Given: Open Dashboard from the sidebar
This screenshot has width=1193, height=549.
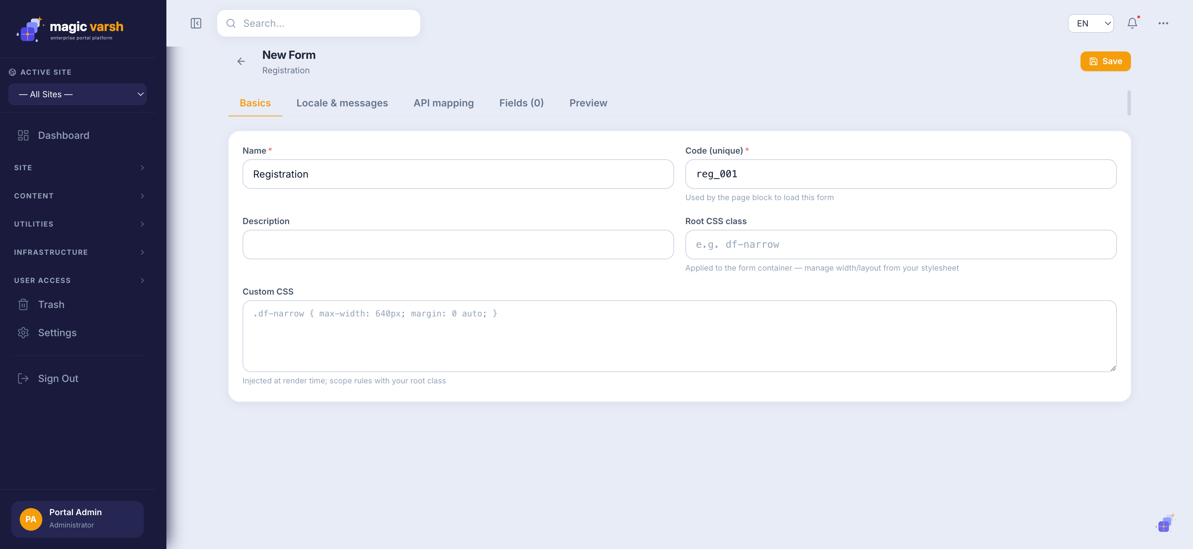Looking at the screenshot, I should pyautogui.click(x=78, y=135).
